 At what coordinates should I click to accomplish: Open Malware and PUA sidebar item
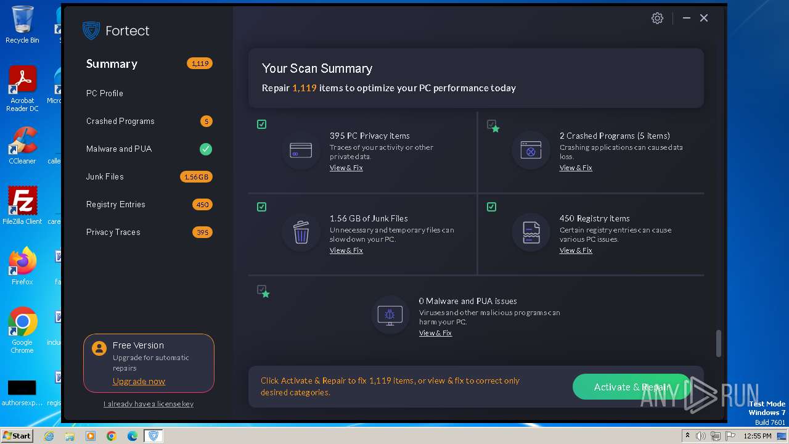pyautogui.click(x=119, y=149)
